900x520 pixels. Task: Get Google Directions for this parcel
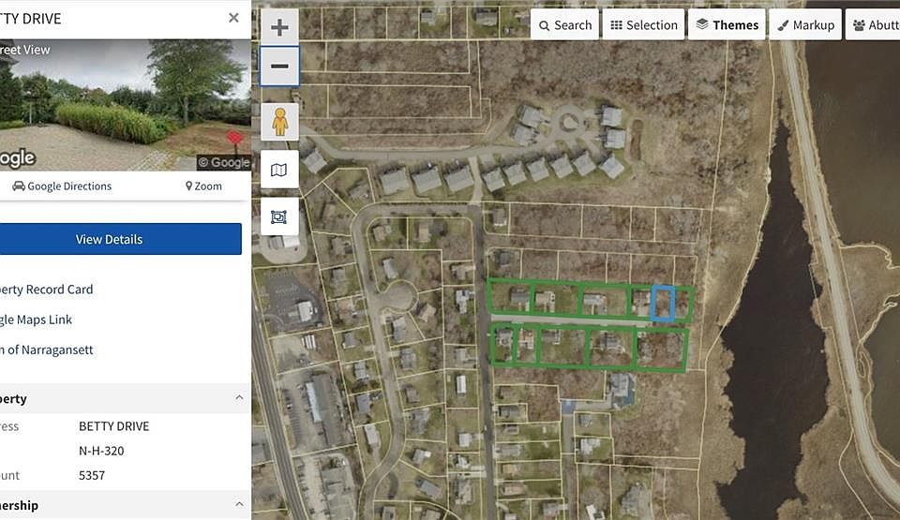62,186
